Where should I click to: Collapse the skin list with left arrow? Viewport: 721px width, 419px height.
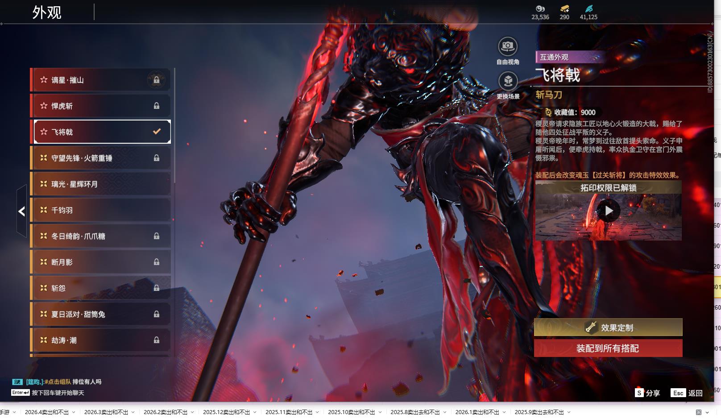click(x=21, y=212)
